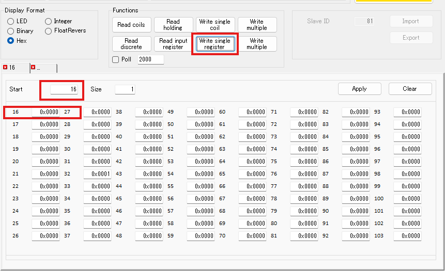The height and width of the screenshot is (271, 445).
Task: Click the value field of register 26
Action: pos(45,236)
